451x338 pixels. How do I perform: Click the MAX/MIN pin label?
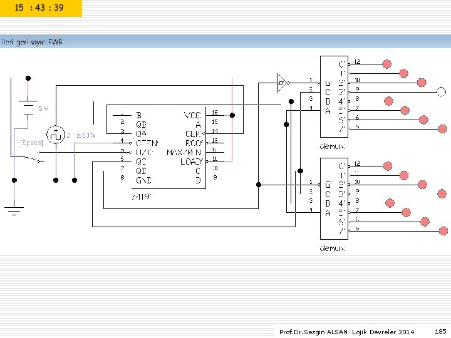[x=184, y=152]
